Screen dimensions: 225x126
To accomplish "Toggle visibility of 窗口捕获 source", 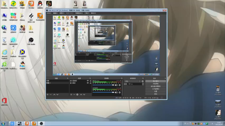I will [x=88, y=83].
